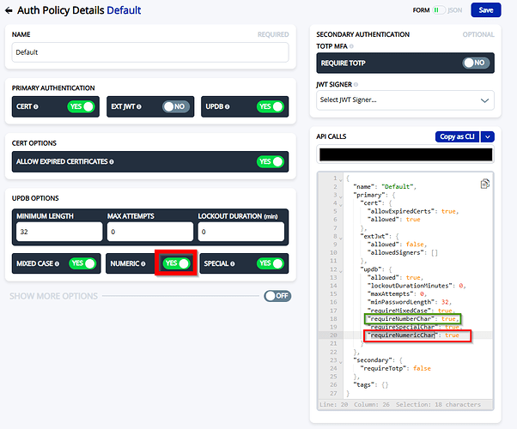Image resolution: width=517 pixels, height=429 pixels.
Task: Click the Name input field
Action: [x=150, y=52]
